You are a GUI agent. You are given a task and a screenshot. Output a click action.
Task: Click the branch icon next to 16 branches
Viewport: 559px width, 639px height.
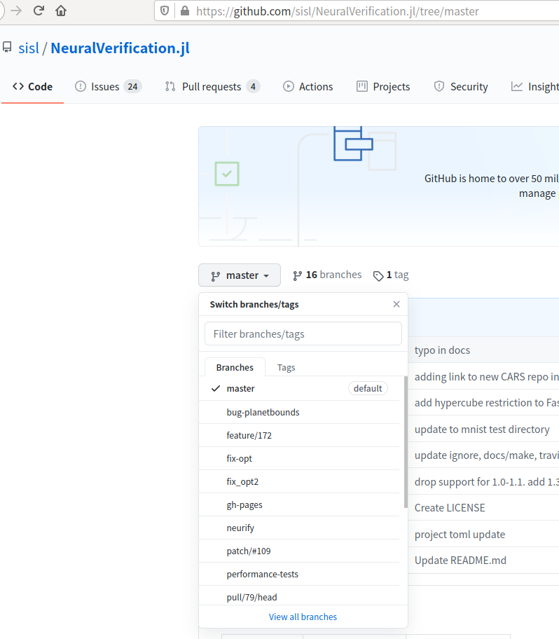click(x=298, y=276)
